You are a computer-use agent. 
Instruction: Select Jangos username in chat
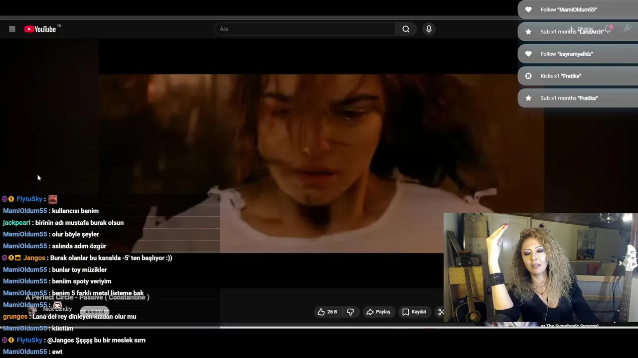(x=34, y=258)
